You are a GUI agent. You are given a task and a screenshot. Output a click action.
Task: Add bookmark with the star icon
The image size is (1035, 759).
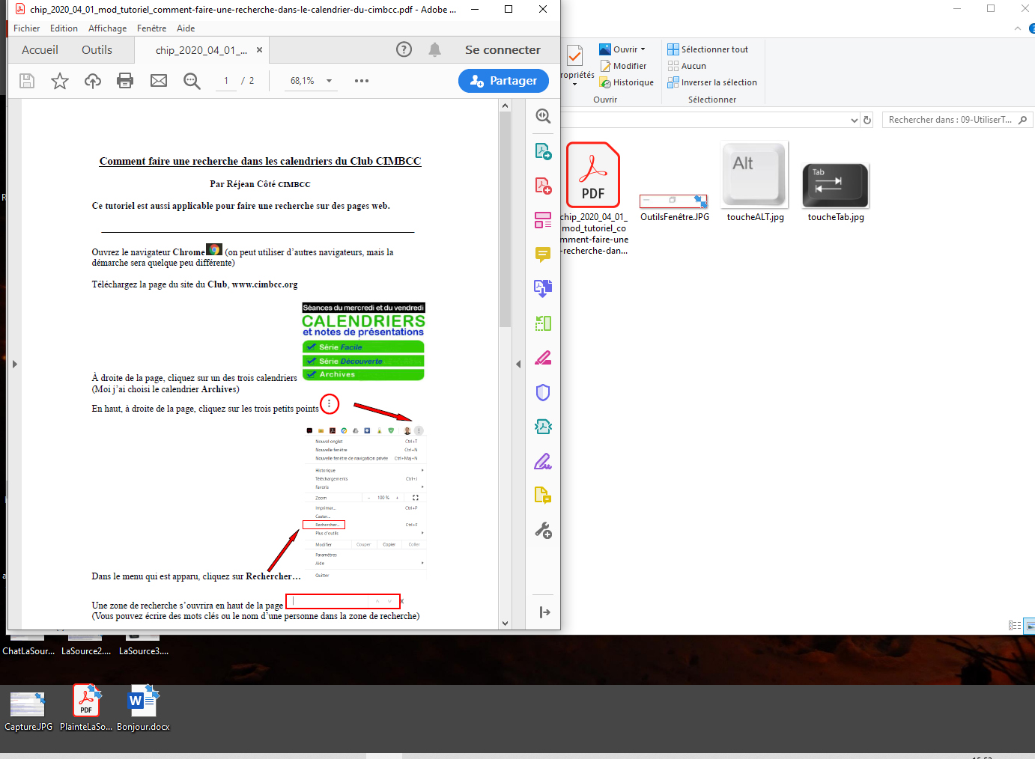pos(60,81)
